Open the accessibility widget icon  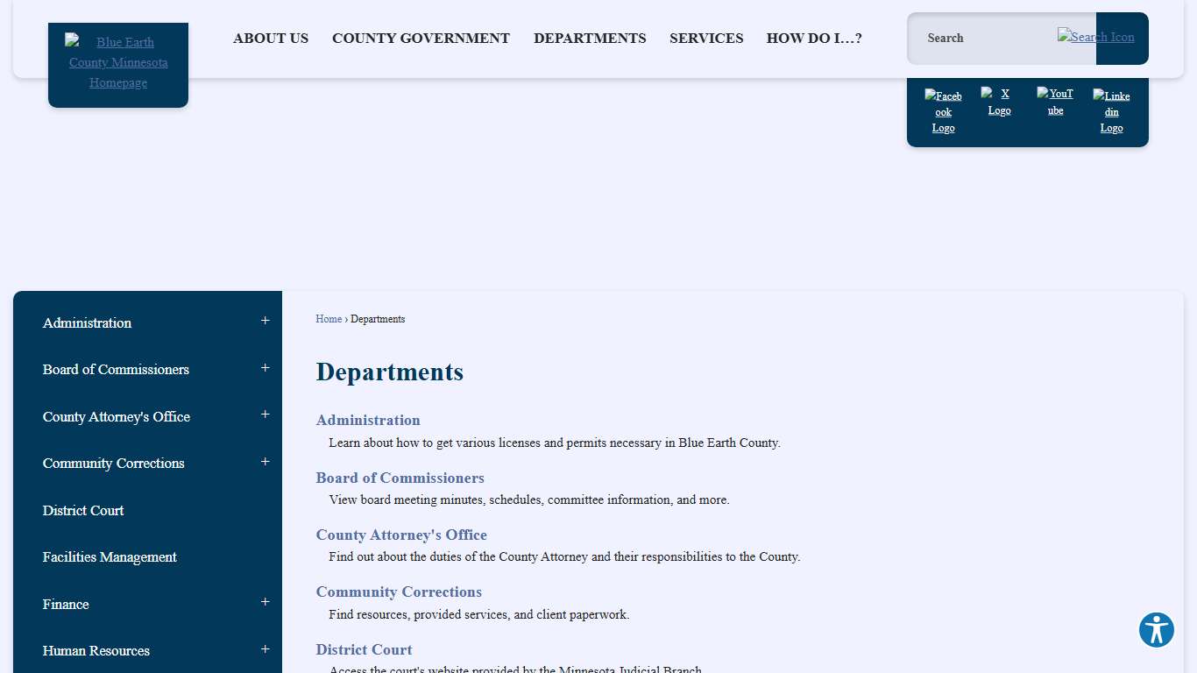click(1156, 629)
